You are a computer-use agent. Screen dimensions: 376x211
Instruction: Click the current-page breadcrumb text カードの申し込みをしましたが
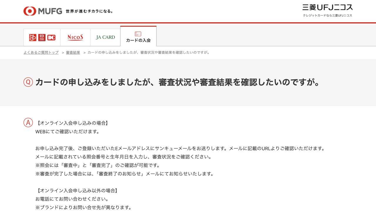click(x=149, y=52)
